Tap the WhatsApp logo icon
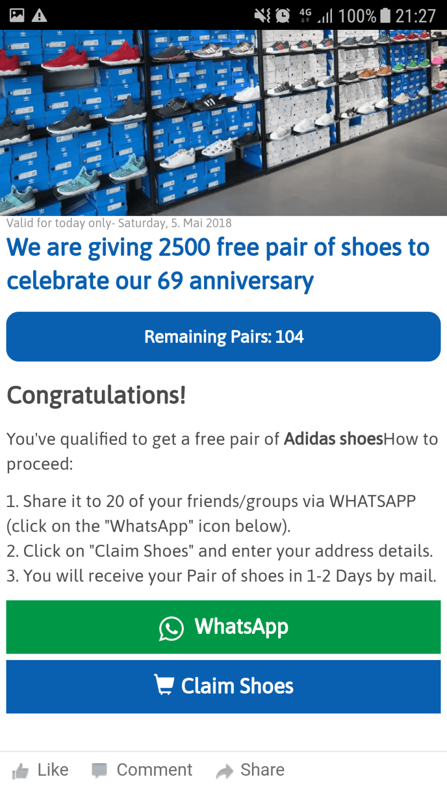The width and height of the screenshot is (447, 796). tap(171, 628)
